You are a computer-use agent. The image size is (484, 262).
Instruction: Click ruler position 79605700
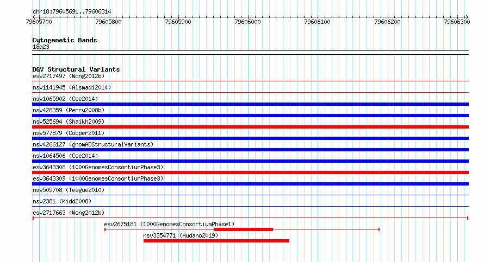click(x=39, y=22)
